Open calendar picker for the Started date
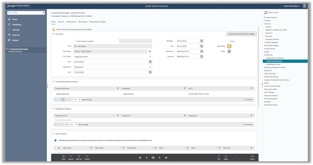Viewport: 313px width, 165px height. pos(202,41)
